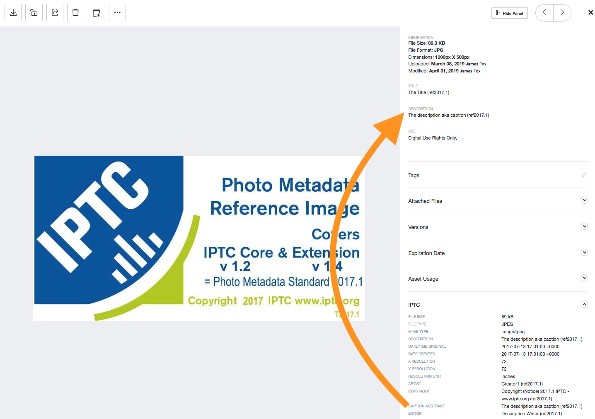Expand the Versions section
Screen dimensions: 595x419
[584, 226]
